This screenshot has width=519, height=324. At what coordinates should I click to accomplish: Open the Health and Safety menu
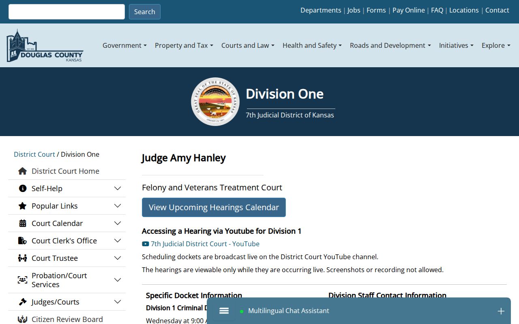[312, 45]
